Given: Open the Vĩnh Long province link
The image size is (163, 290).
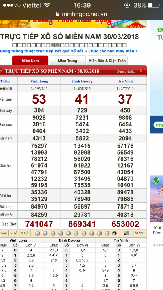Looking at the screenshot, I should point(39,81).
